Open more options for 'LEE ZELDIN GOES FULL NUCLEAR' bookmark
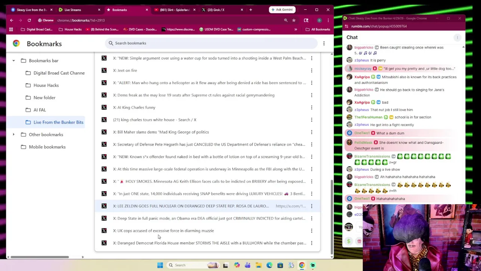 312,206
